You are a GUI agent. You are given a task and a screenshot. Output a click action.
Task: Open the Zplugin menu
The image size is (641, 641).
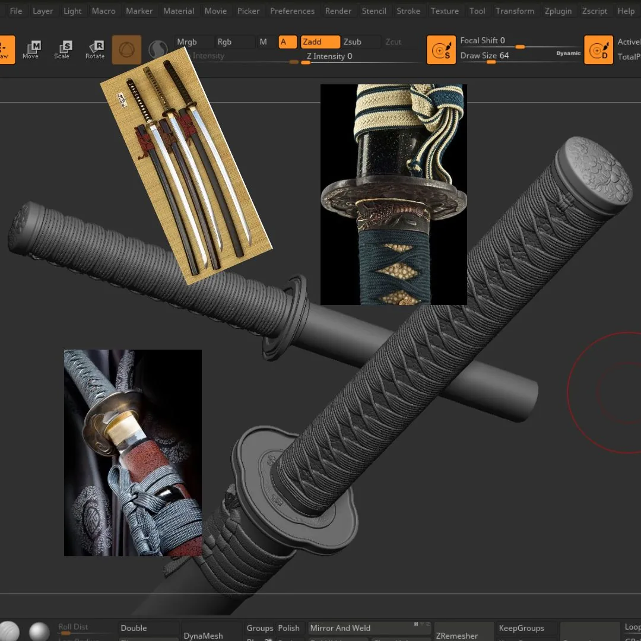[558, 11]
